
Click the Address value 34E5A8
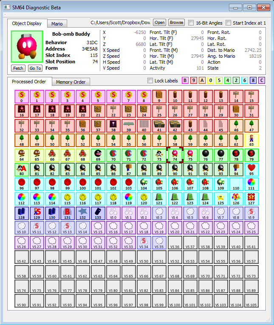tap(90, 49)
